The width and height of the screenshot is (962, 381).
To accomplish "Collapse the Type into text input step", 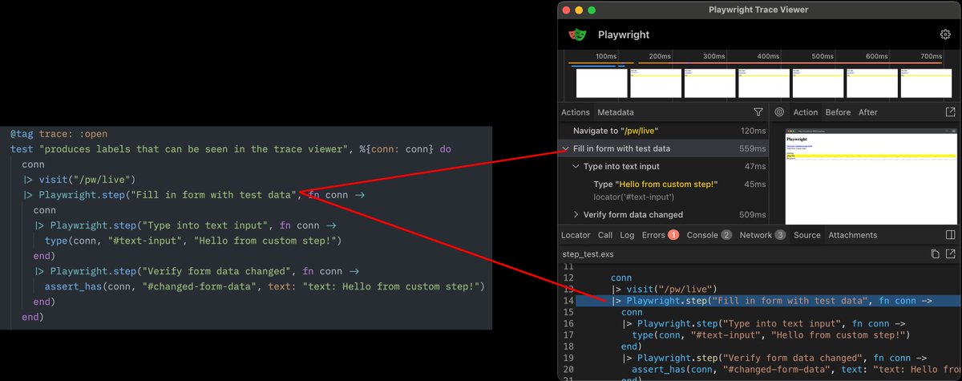I will click(x=576, y=166).
